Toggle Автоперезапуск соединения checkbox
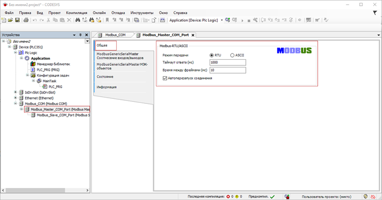Image resolution: width=382 pixels, height=200 pixels. pos(165,78)
